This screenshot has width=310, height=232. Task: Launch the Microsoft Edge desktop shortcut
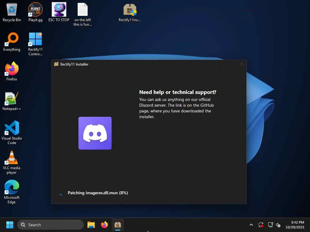tap(12, 192)
